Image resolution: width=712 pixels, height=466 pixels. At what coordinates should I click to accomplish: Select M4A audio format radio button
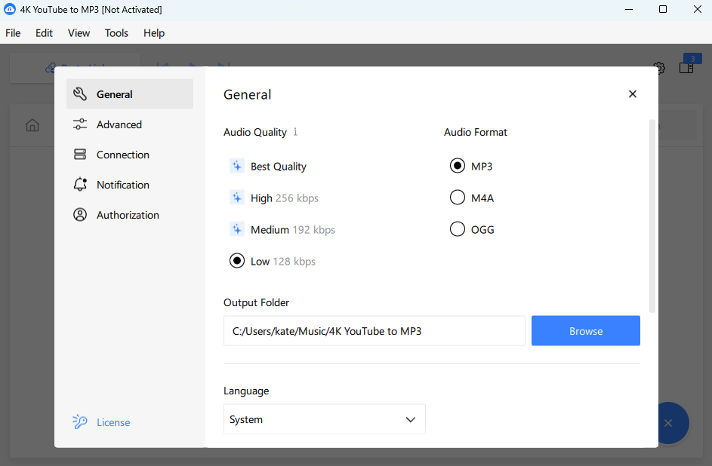tap(458, 198)
